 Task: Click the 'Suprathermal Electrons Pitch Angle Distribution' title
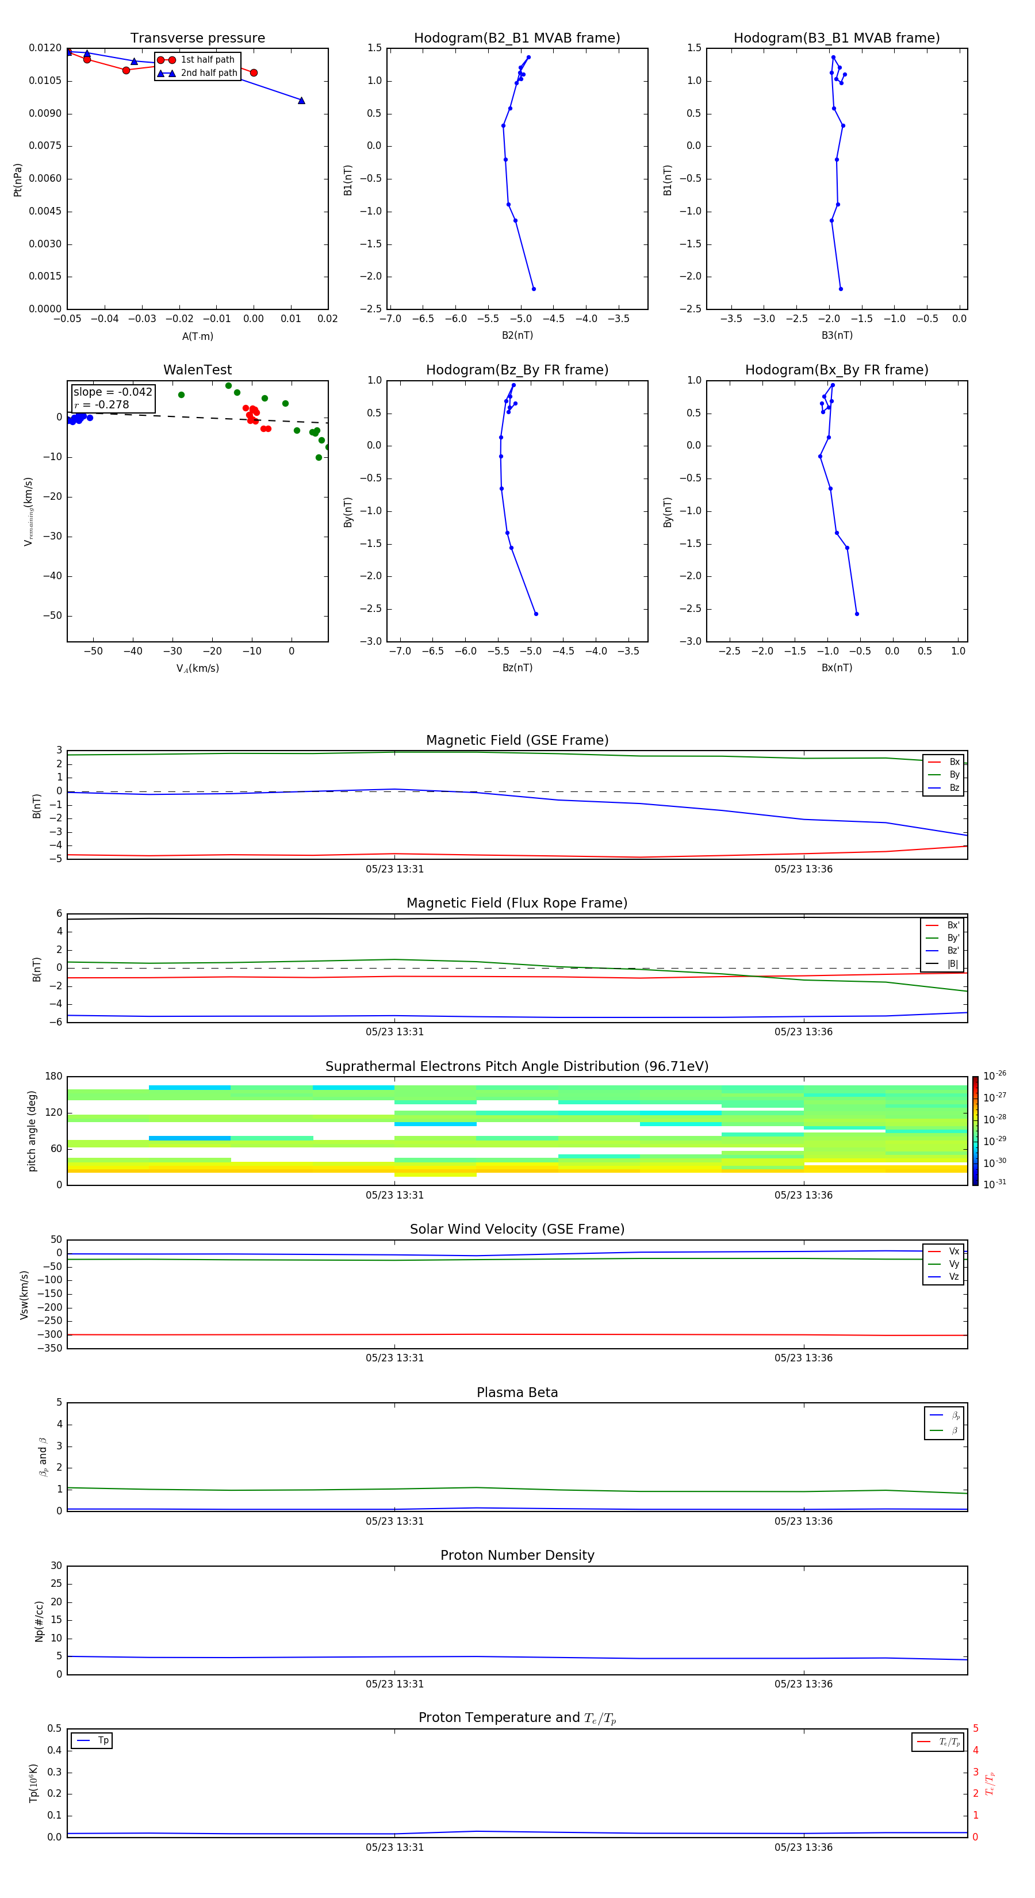pos(517,1067)
